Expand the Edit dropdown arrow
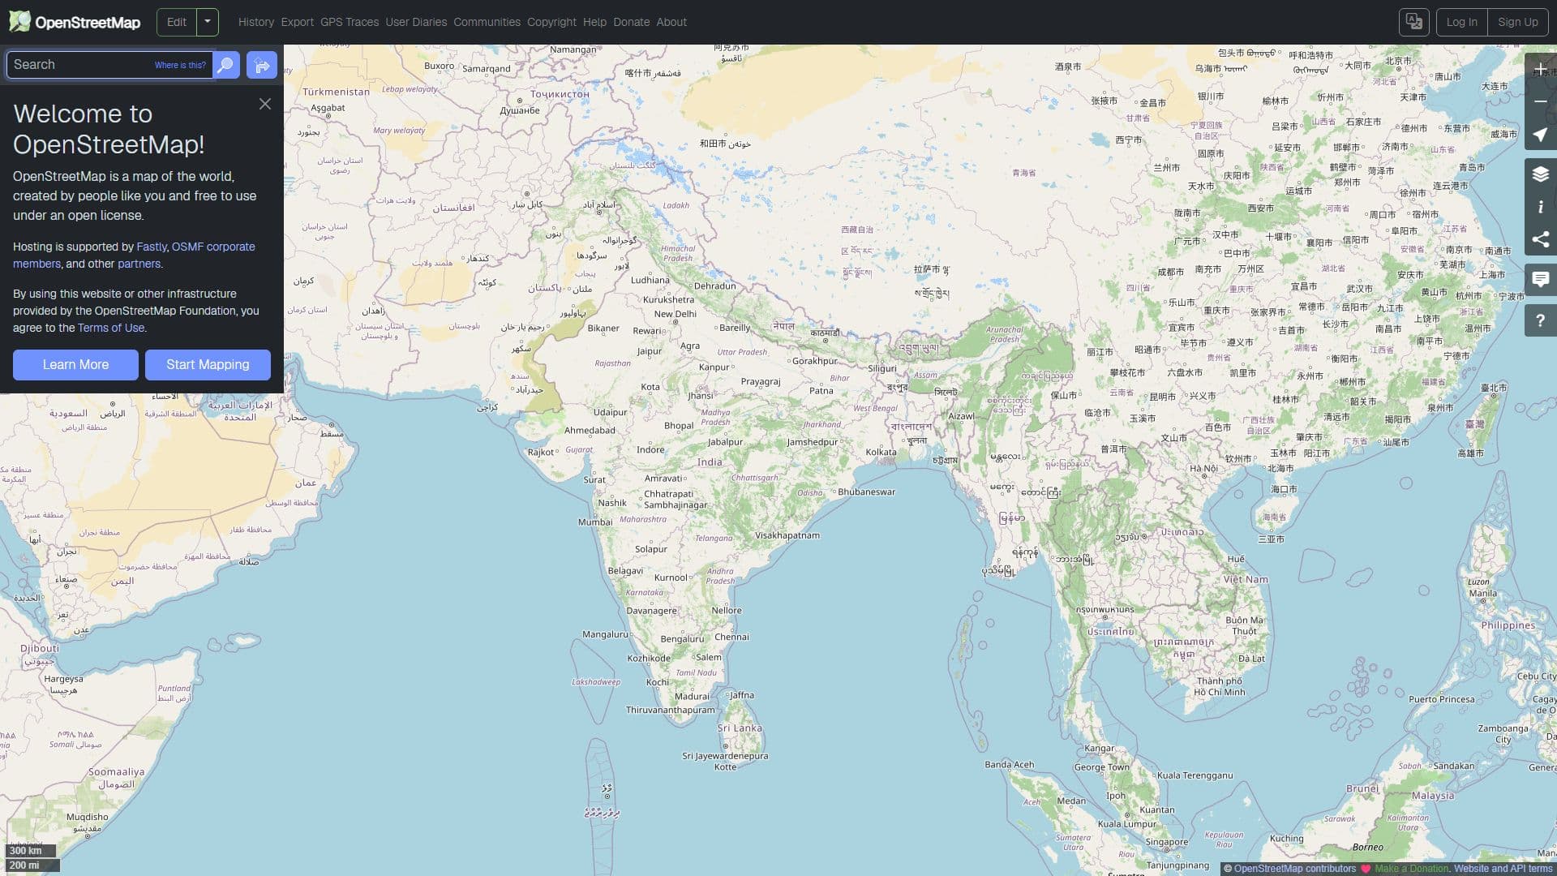Image resolution: width=1557 pixels, height=876 pixels. pos(208,22)
